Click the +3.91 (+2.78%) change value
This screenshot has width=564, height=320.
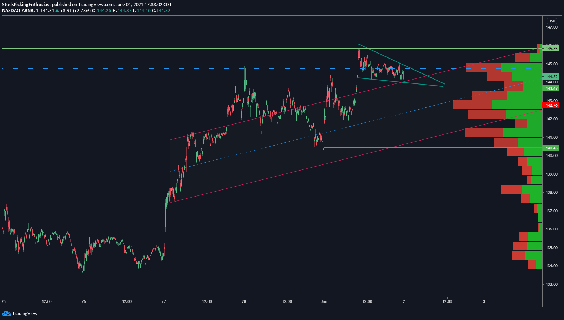(75, 11)
